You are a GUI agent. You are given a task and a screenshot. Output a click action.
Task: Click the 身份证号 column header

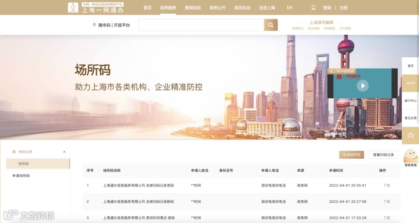[x=226, y=170]
